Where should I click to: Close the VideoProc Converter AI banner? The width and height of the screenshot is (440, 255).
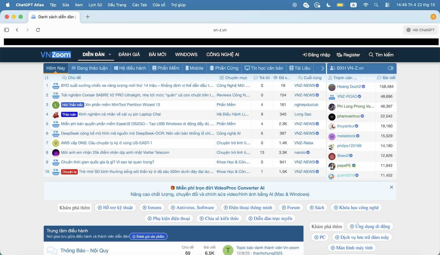(x=391, y=187)
